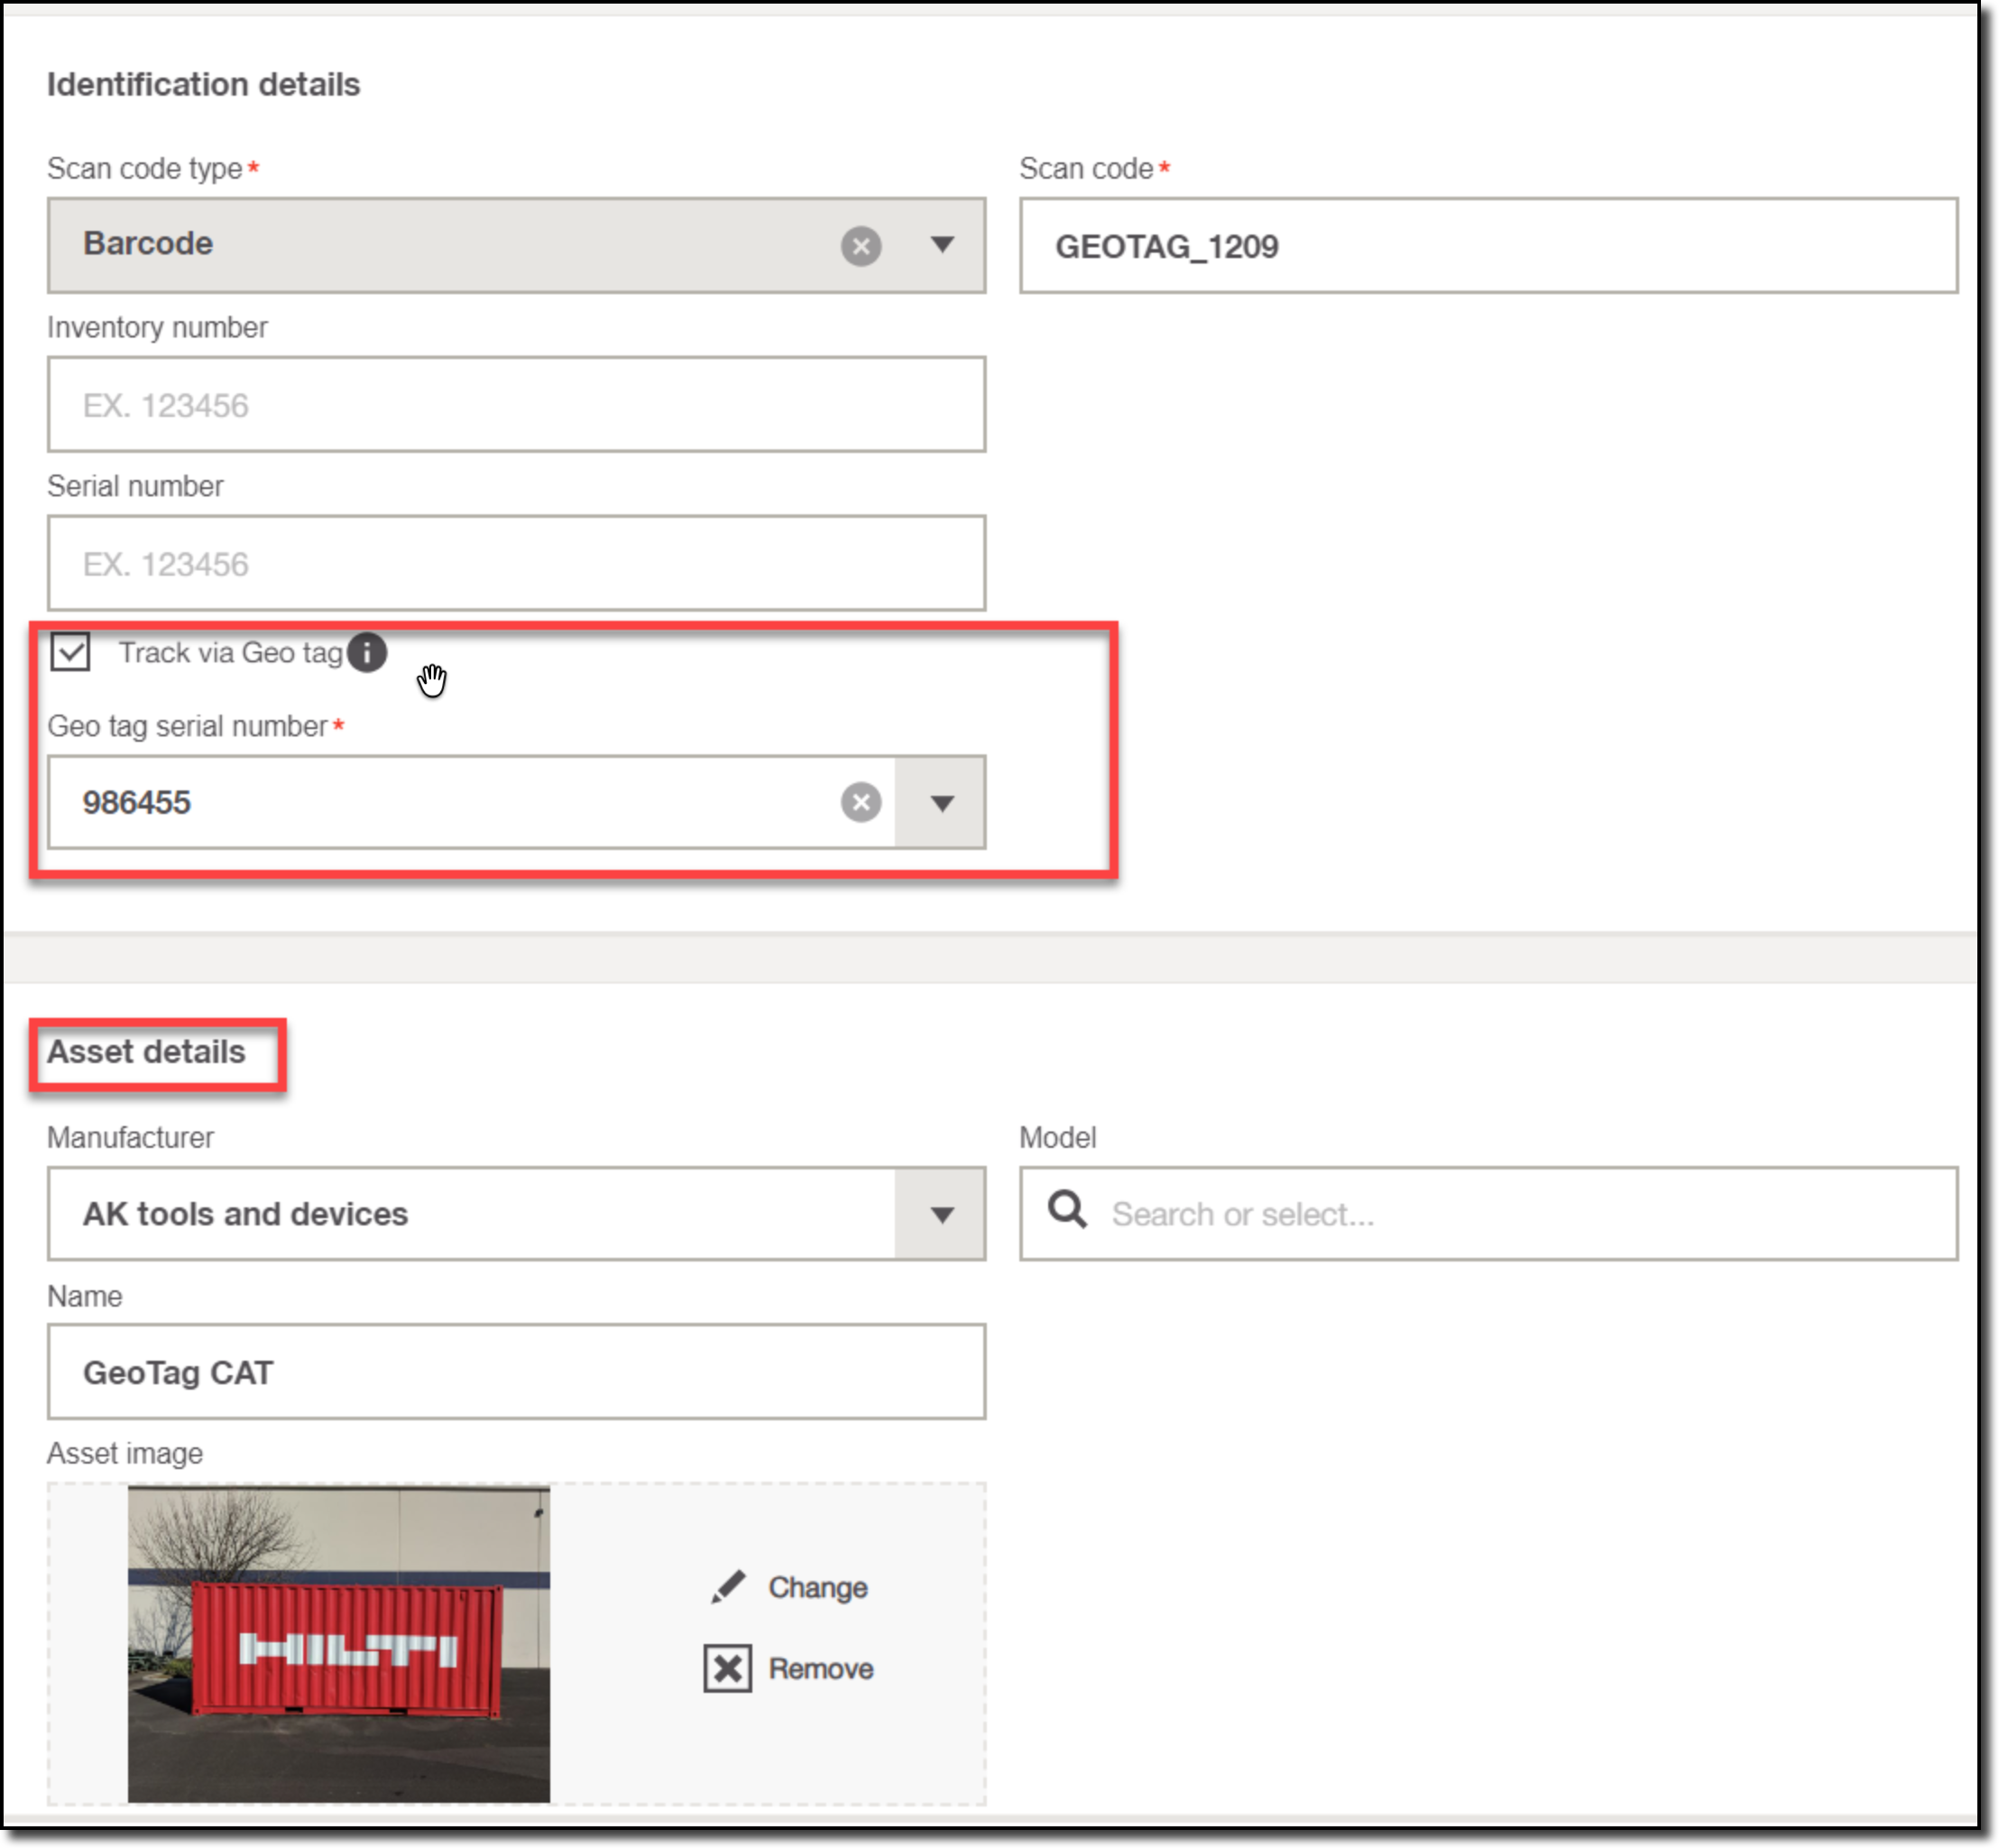Click the Track via Geo tag info icon
The height and width of the screenshot is (1848, 1999).
point(367,653)
